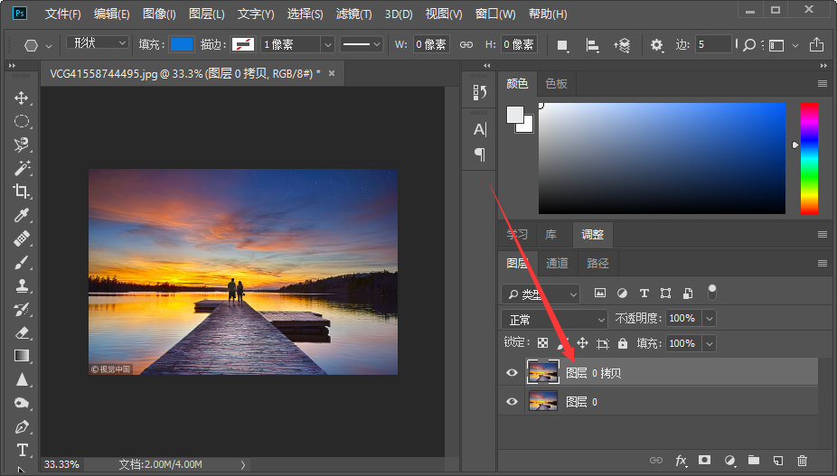Click the blue 填充 fill swatch
The height and width of the screenshot is (476, 837).
(182, 44)
